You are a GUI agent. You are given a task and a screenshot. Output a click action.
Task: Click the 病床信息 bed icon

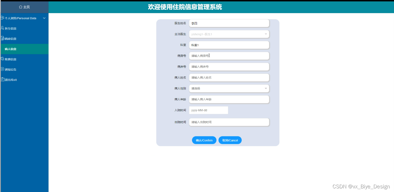tap(2, 39)
